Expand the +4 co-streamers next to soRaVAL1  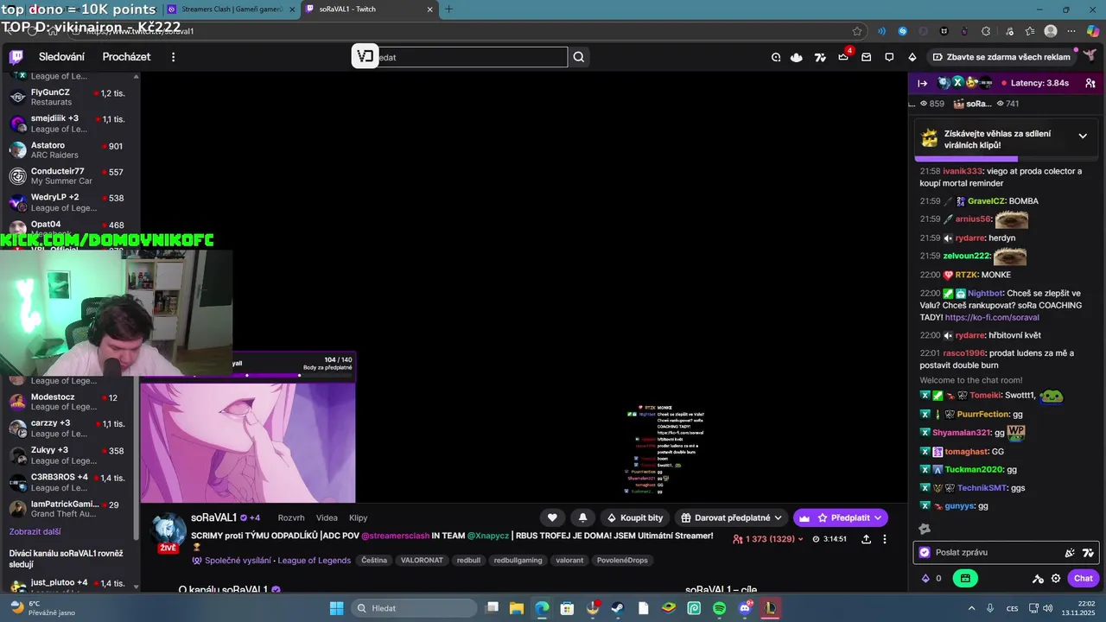pos(255,517)
